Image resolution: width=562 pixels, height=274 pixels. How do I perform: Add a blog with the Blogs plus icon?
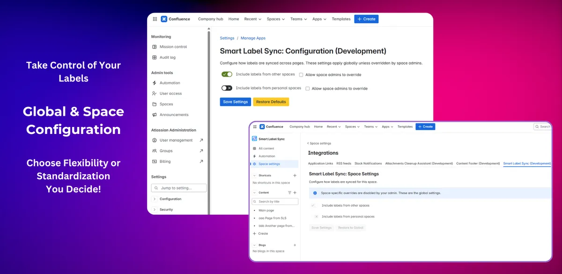coord(295,245)
